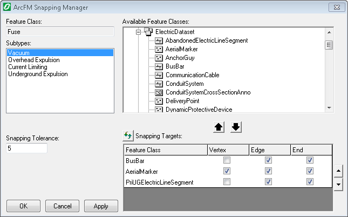Toggle Edge checkbox for PriUGElectricLineSegment

[x=268, y=182]
